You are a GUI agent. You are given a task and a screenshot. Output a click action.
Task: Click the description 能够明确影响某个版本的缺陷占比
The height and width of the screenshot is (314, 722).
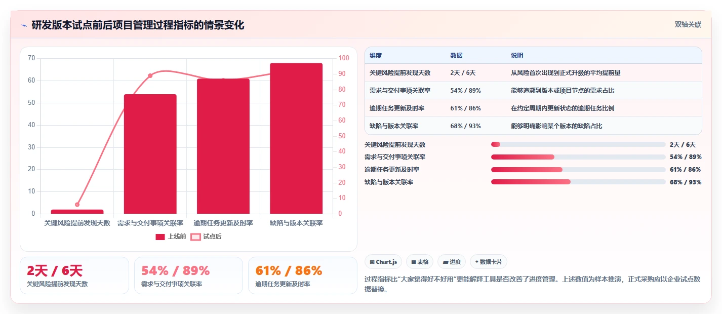(556, 126)
